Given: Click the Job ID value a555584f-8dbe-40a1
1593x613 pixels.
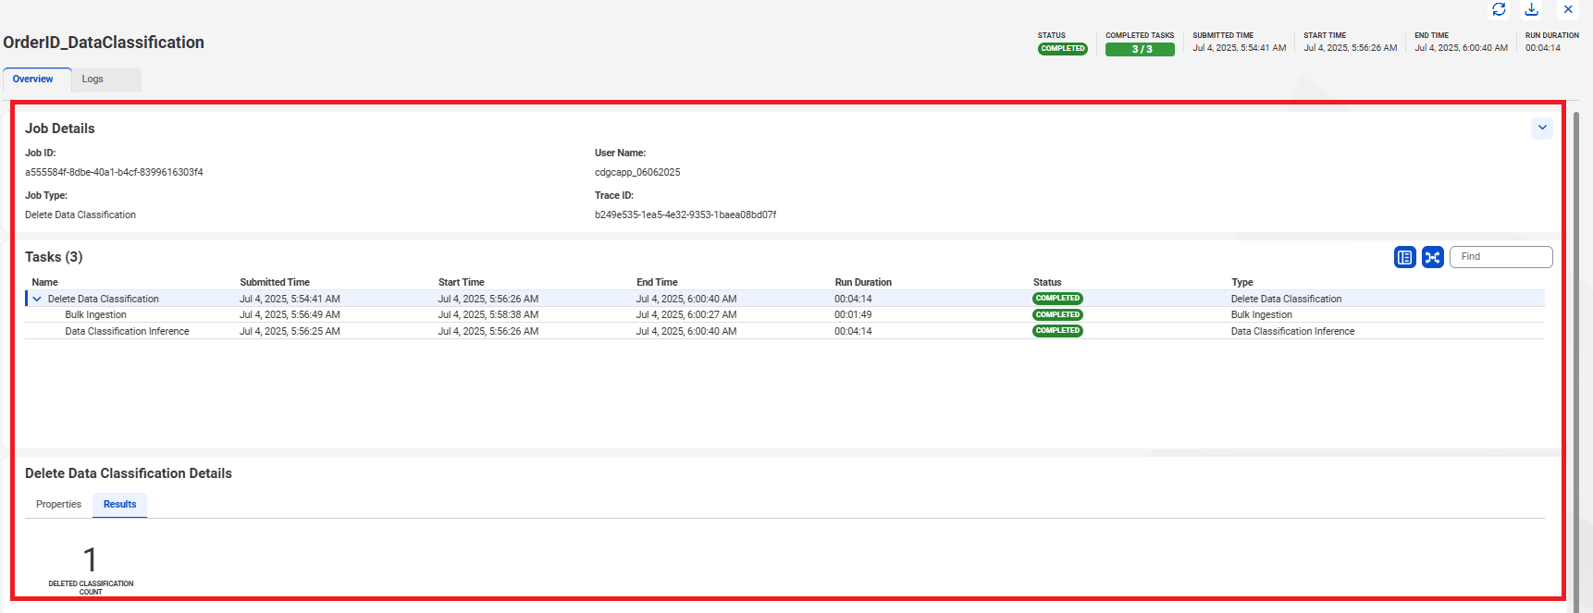Looking at the screenshot, I should [114, 172].
